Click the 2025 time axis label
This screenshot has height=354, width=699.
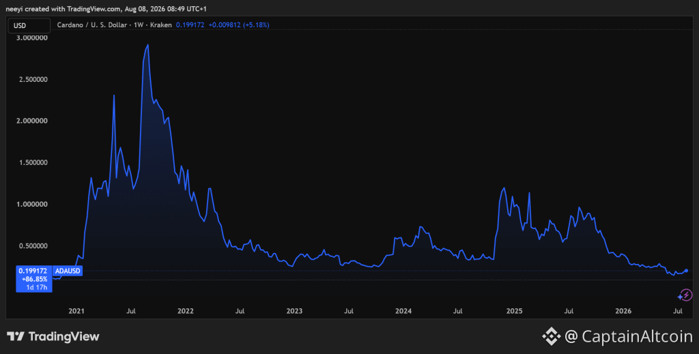click(x=515, y=311)
